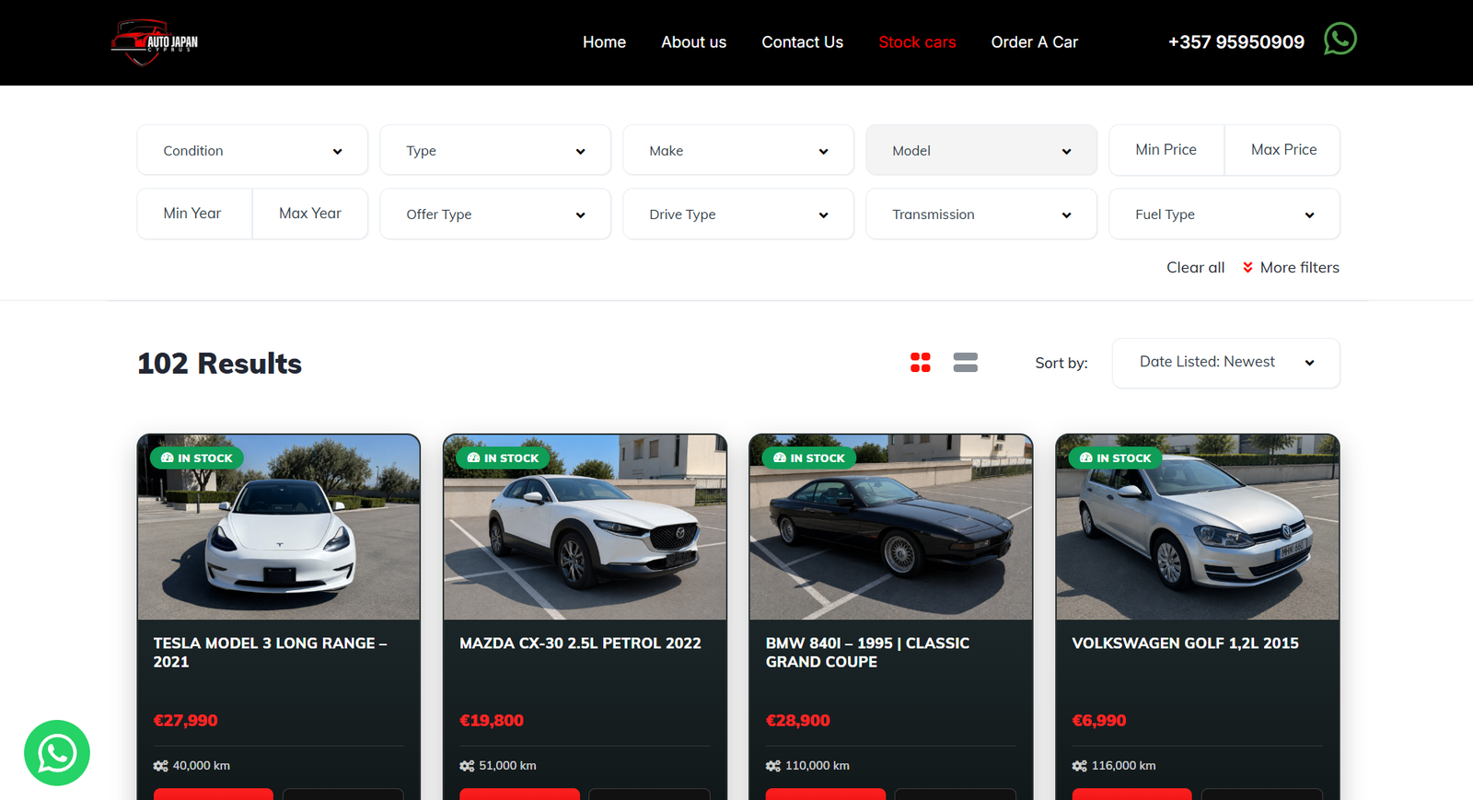Open Sort by Date Listed dropdown
This screenshot has width=1473, height=800.
tap(1226, 363)
